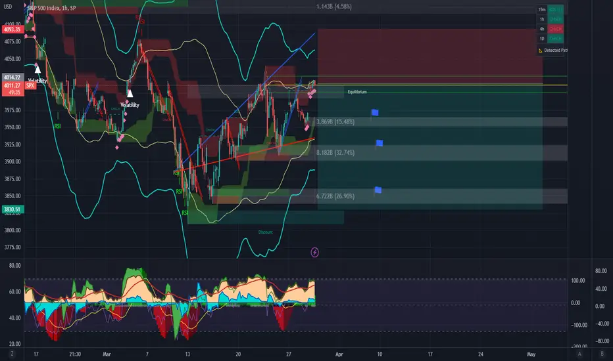Toggle the A auto-scale button
Image resolution: width=613 pixels, height=361 pixels.
(x=579, y=354)
